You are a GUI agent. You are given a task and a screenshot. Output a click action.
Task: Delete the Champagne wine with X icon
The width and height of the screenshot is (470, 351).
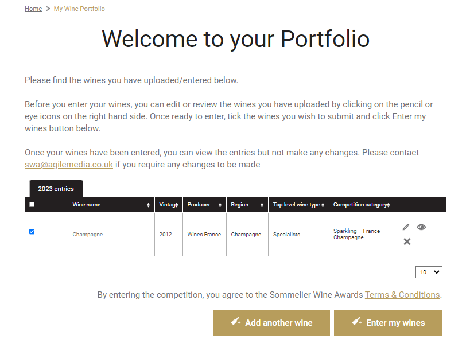point(407,241)
